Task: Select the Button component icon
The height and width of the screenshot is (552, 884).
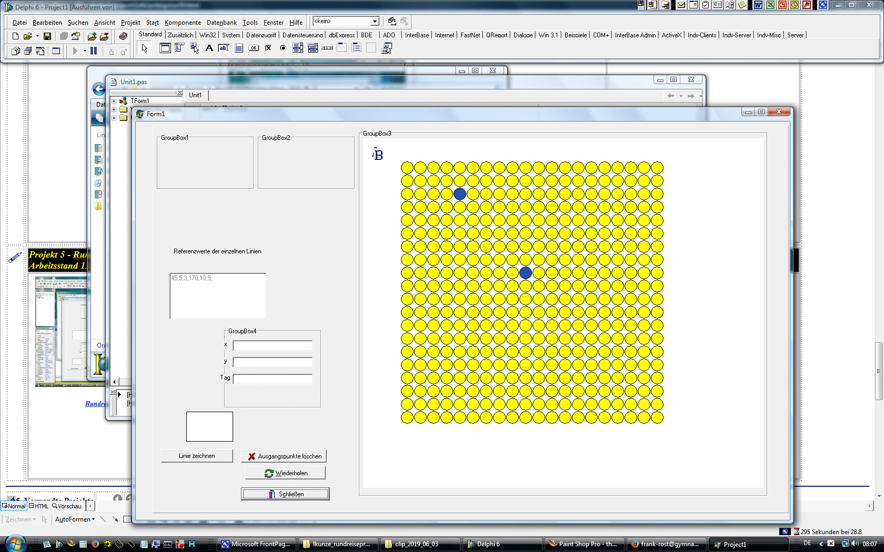Action: tap(254, 48)
